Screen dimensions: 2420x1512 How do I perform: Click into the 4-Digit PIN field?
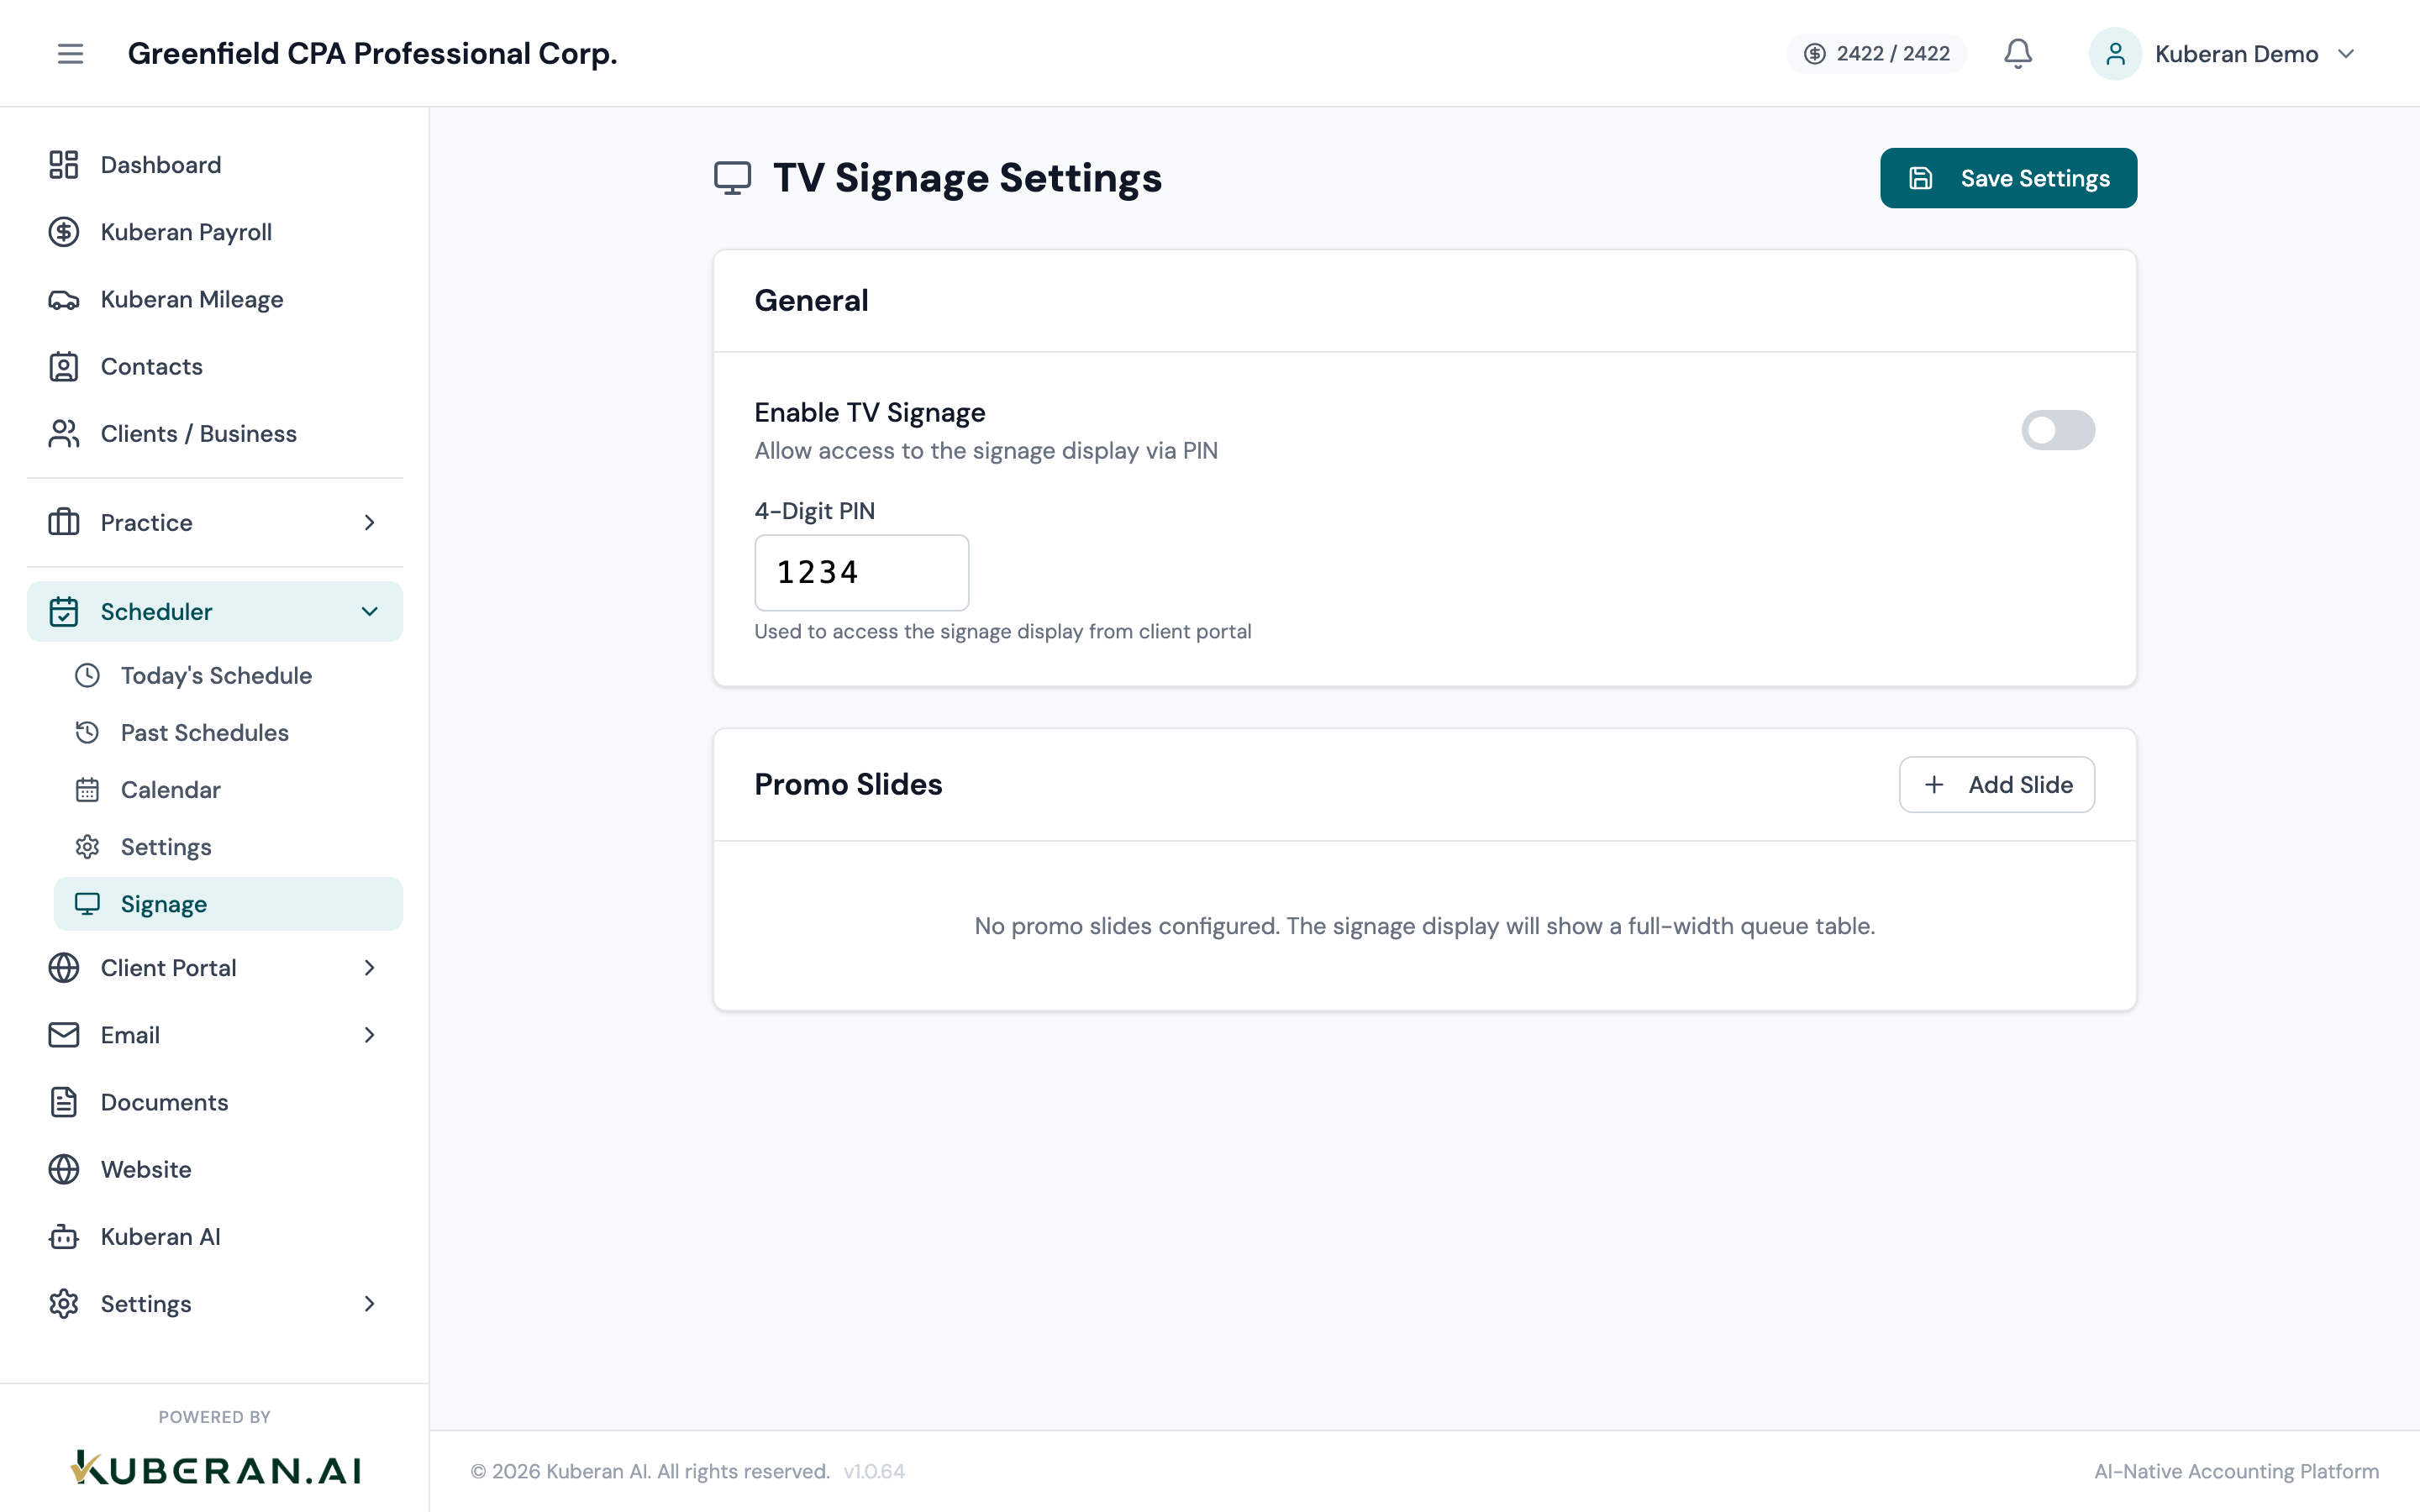(861, 573)
